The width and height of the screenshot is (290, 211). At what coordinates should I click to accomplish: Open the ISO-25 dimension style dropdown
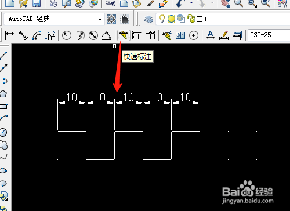(x=269, y=35)
